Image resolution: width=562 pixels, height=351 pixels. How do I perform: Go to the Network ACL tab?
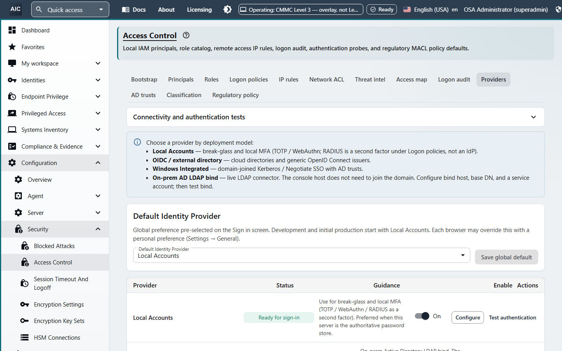[327, 80]
